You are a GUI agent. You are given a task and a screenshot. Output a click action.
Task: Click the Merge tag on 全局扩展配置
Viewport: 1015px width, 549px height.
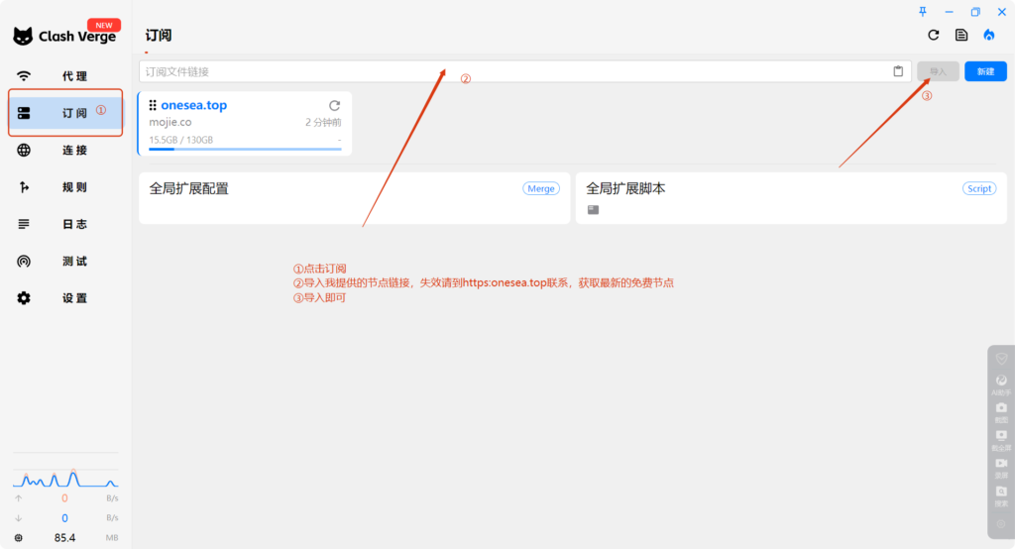[x=541, y=188]
